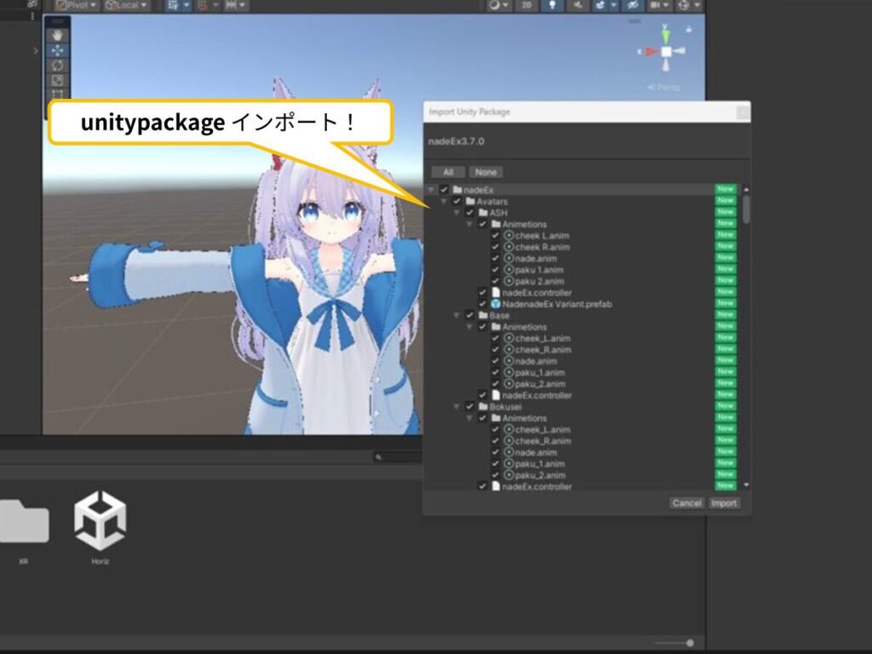Image resolution: width=872 pixels, height=654 pixels.
Task: Click the XR folder icon in Project panel
Action: (24, 521)
